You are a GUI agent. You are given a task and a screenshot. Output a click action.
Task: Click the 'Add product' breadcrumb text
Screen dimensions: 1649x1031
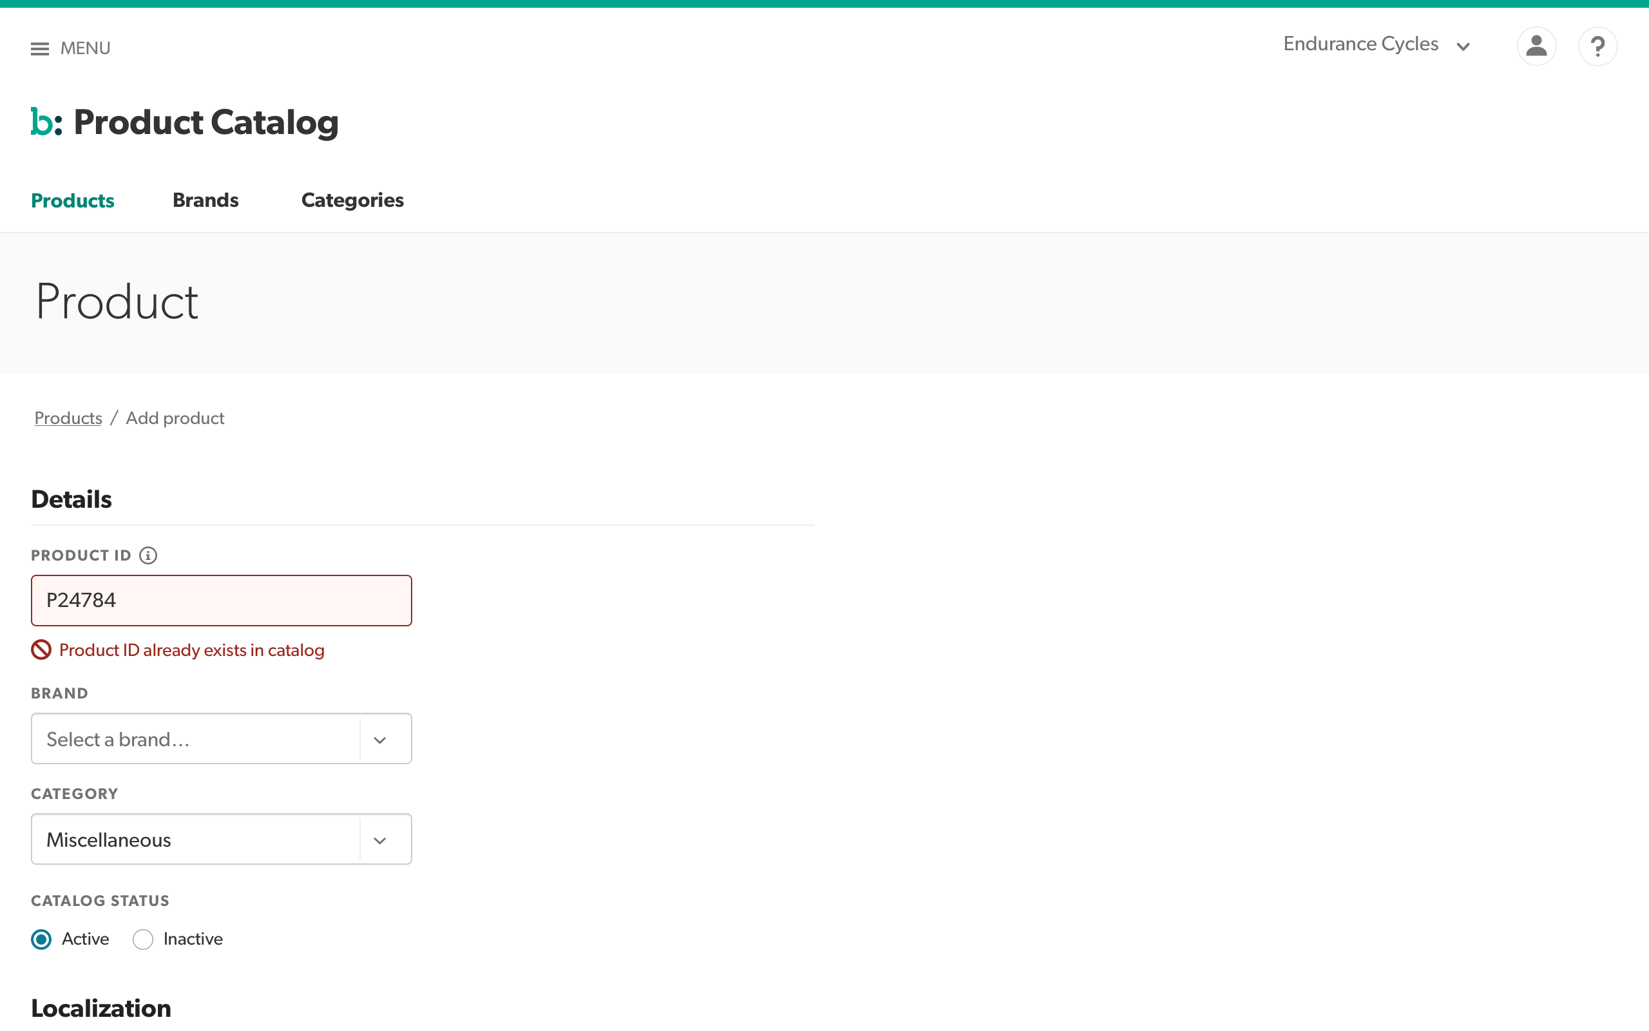pyautogui.click(x=175, y=418)
